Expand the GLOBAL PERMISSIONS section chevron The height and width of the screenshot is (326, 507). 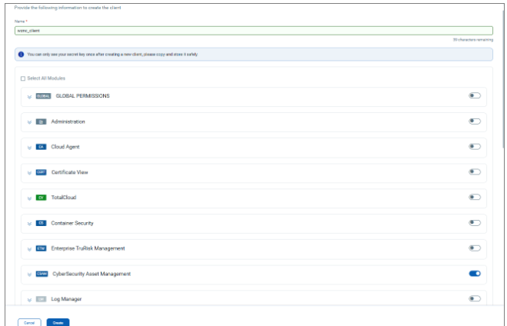pos(29,97)
